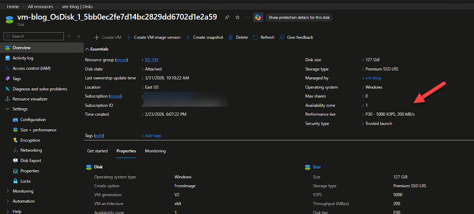Open the vm-blog Managed by link
Viewport: 474px width, 214px height.
(373, 78)
